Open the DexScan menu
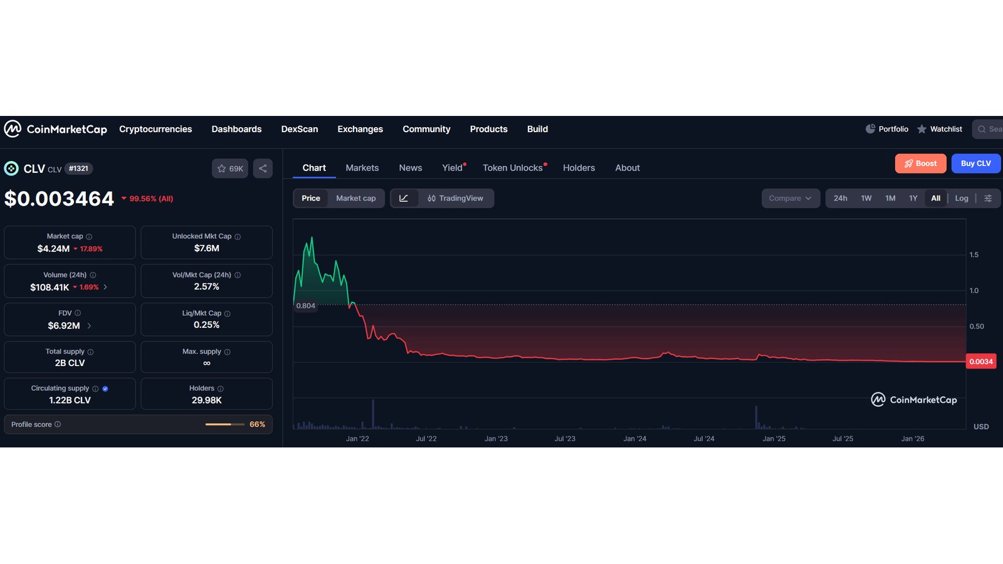1003x564 pixels. [x=300, y=129]
